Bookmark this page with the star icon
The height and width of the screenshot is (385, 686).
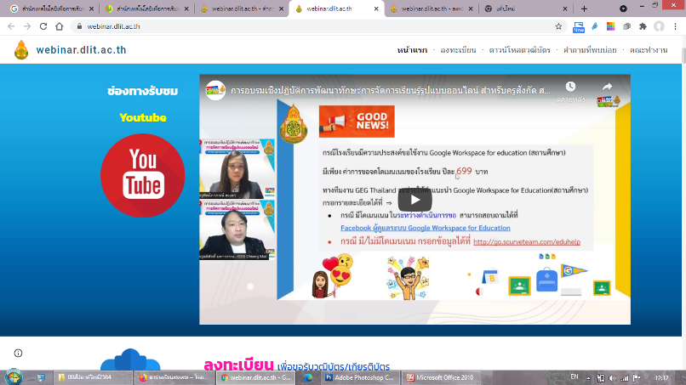(x=558, y=26)
